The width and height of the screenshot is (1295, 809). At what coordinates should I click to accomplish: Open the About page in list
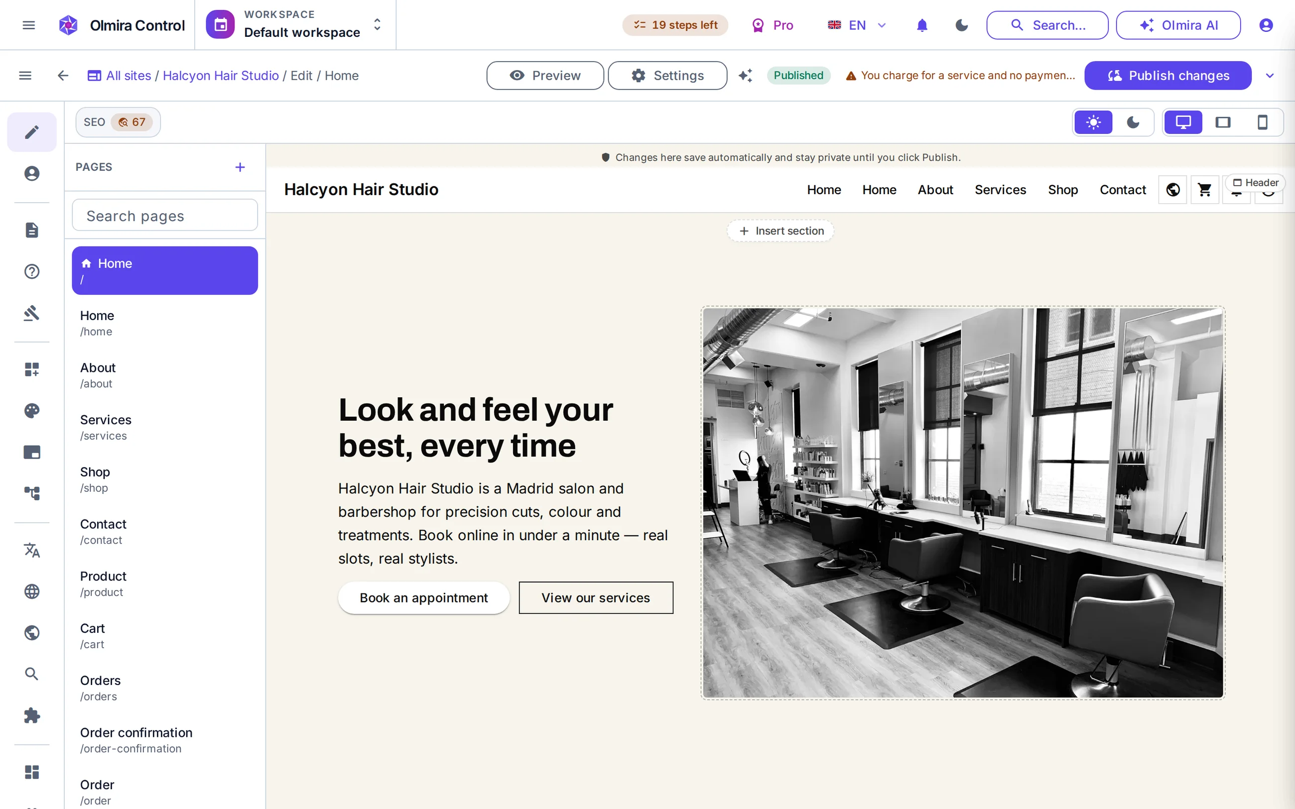165,375
